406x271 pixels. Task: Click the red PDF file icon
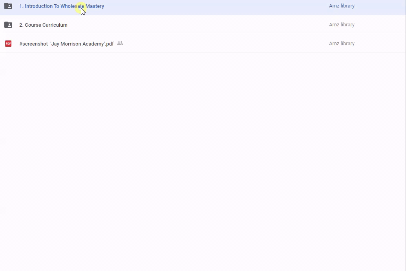8,44
